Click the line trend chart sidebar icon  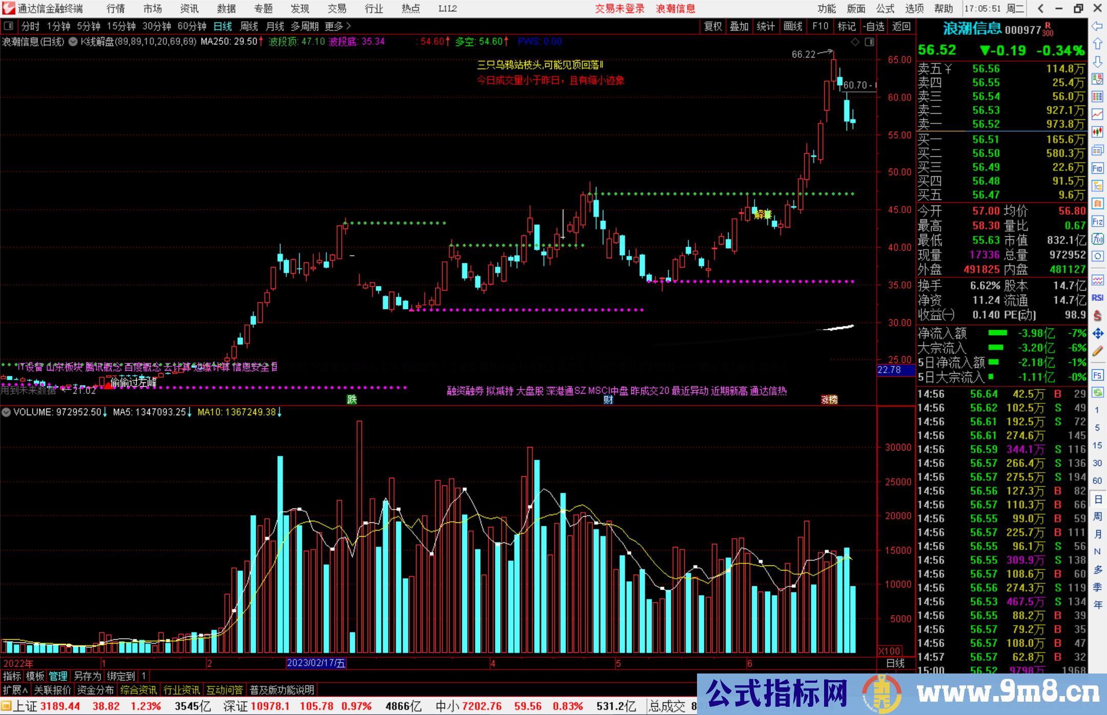click(1097, 114)
